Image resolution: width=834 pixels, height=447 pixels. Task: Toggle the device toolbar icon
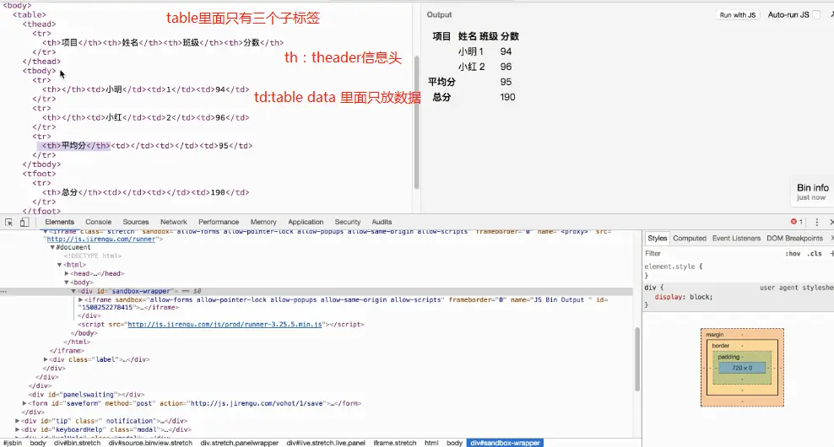coord(24,222)
